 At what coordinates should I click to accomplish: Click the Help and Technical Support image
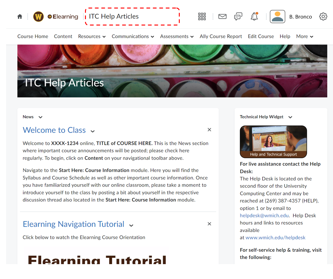(x=273, y=142)
